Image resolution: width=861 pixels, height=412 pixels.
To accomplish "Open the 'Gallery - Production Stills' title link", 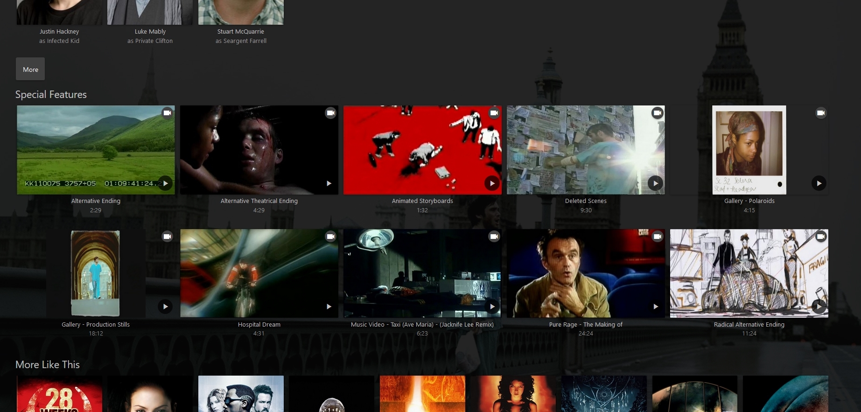I will click(96, 325).
